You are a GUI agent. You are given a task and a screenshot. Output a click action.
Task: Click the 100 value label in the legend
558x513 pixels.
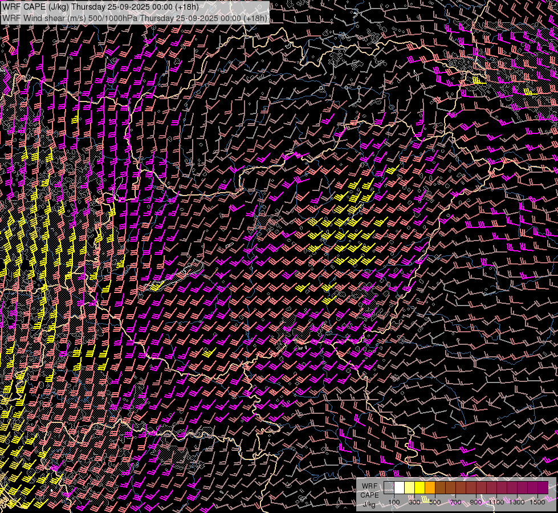tap(394, 502)
